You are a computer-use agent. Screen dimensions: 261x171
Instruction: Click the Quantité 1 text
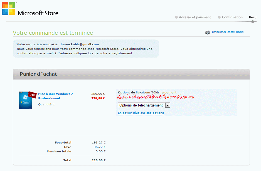[46, 105]
